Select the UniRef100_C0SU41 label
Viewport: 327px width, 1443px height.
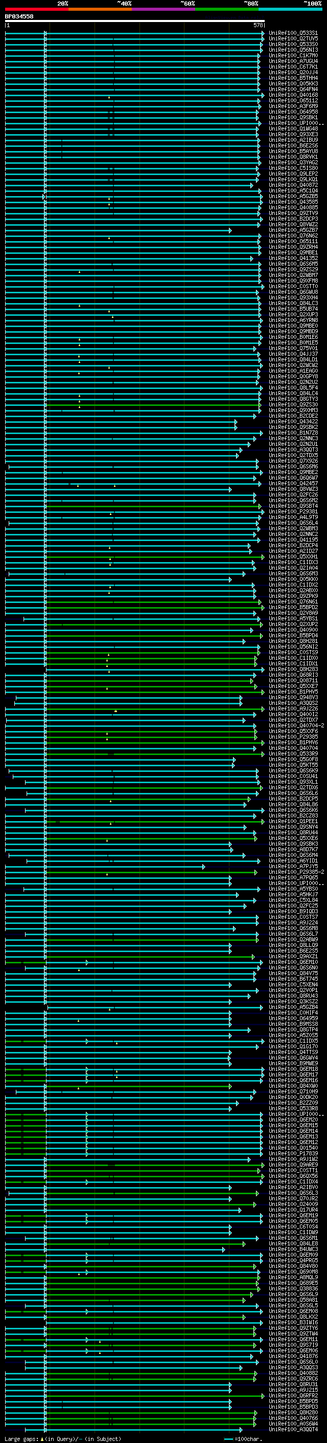pos(293,777)
